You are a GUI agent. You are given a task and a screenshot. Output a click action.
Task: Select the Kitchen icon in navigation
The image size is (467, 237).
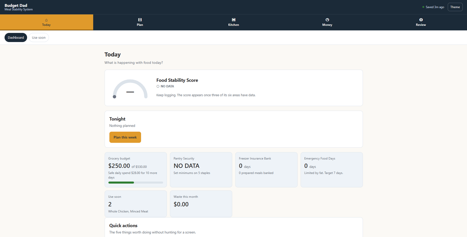click(x=233, y=20)
